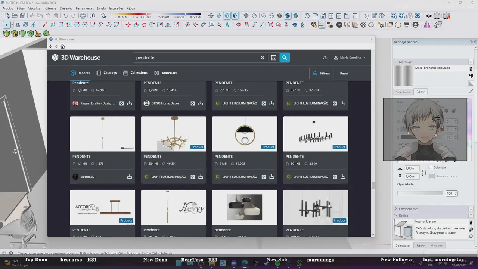
Task: Open the black ring pendant thumbnail
Action: 245,134
